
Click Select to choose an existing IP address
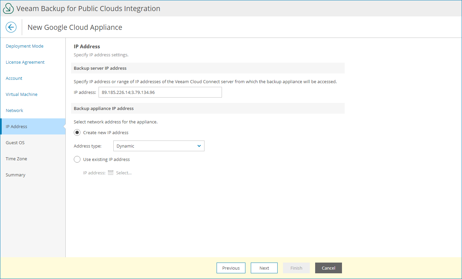pos(124,172)
